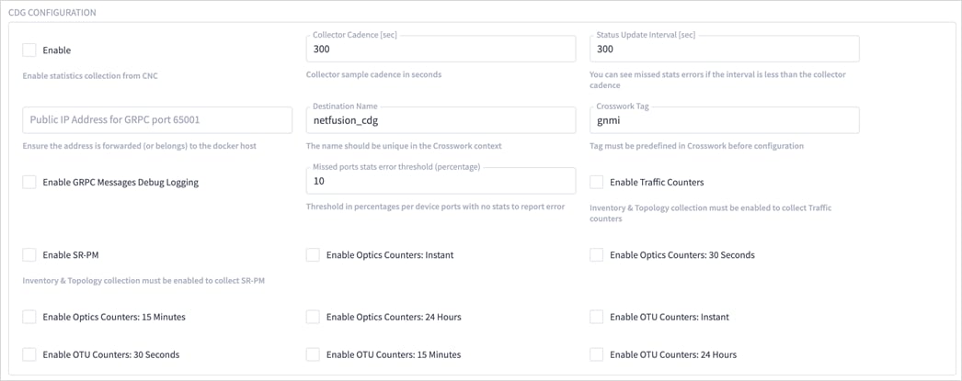This screenshot has width=962, height=381.
Task: Check Enable Traffic Counters box
Action: (x=597, y=182)
